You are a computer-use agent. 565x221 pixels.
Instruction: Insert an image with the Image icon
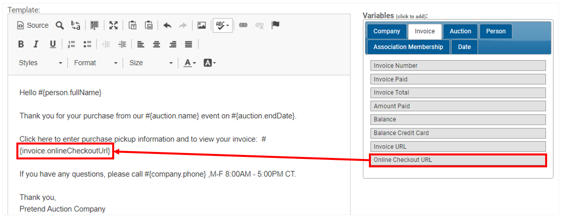(202, 25)
